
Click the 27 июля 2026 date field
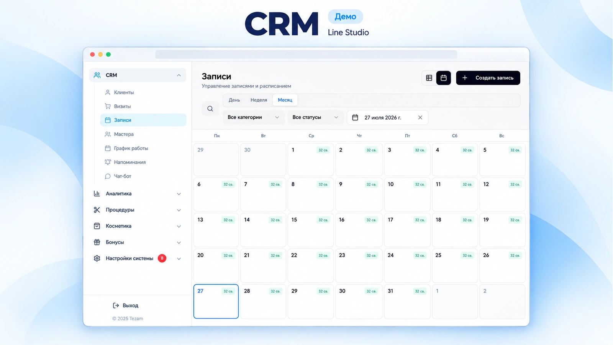[x=387, y=117]
